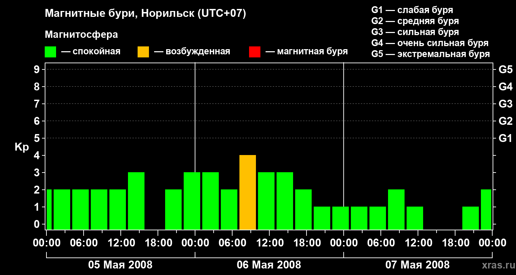Click the orange 'возбужденная' legend swatch
The height and width of the screenshot is (275, 516).
click(x=143, y=52)
